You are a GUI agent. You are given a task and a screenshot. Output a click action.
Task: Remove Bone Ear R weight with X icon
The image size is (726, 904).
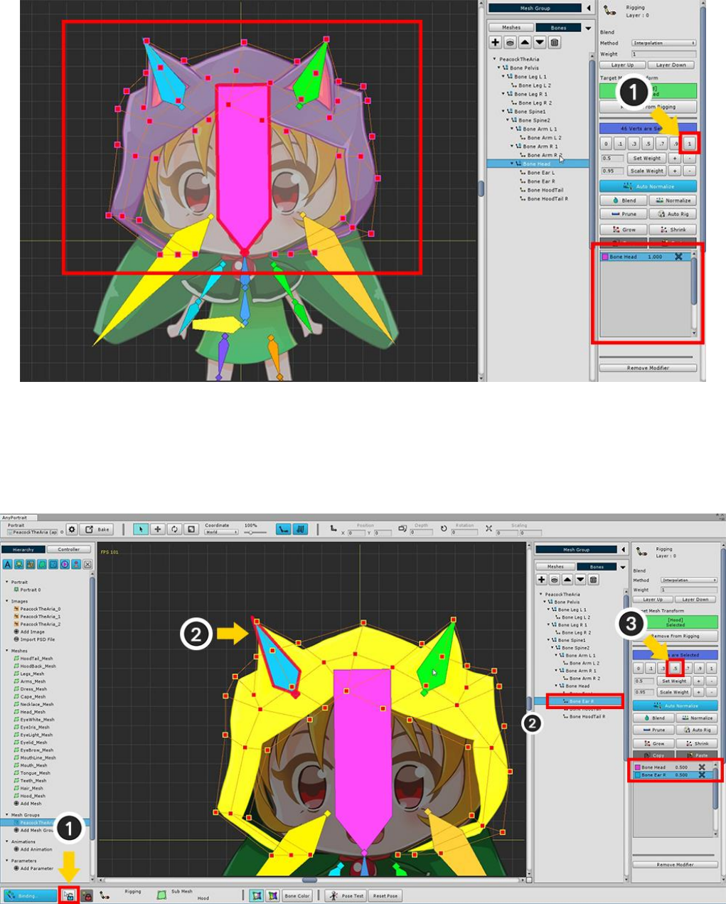(702, 775)
